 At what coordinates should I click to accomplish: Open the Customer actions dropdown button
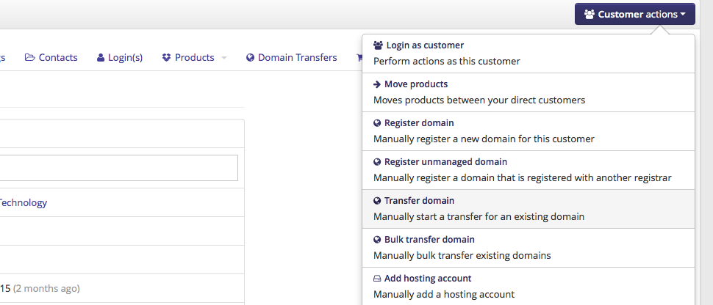635,14
